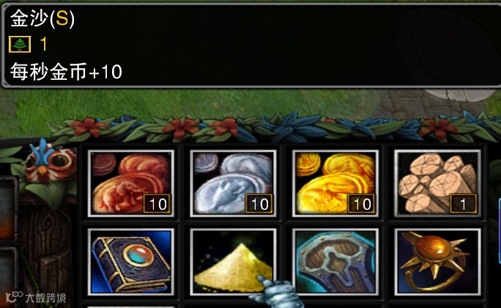Click the gray stone circle on grass
Viewport: 501px width, 308px height.
point(457,95)
